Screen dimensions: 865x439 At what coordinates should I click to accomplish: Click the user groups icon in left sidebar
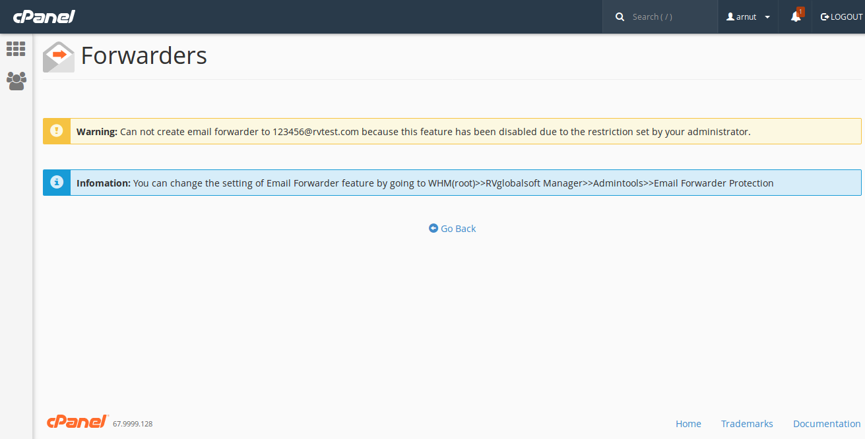[16, 80]
